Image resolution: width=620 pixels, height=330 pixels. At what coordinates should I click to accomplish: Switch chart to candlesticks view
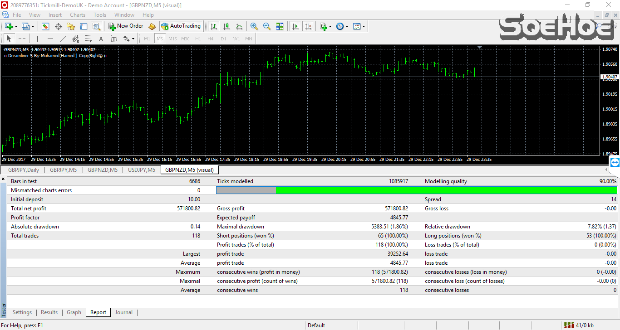226,26
